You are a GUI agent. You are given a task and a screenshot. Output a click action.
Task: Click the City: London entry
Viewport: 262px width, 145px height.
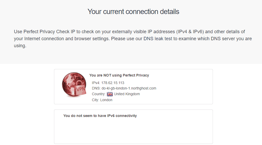(x=102, y=100)
